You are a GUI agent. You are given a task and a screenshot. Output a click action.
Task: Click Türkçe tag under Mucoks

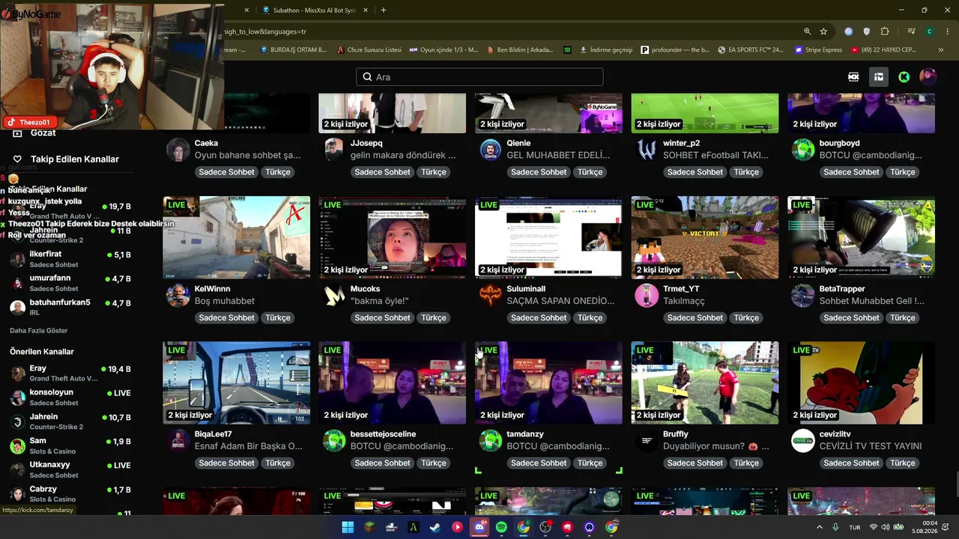tap(434, 317)
